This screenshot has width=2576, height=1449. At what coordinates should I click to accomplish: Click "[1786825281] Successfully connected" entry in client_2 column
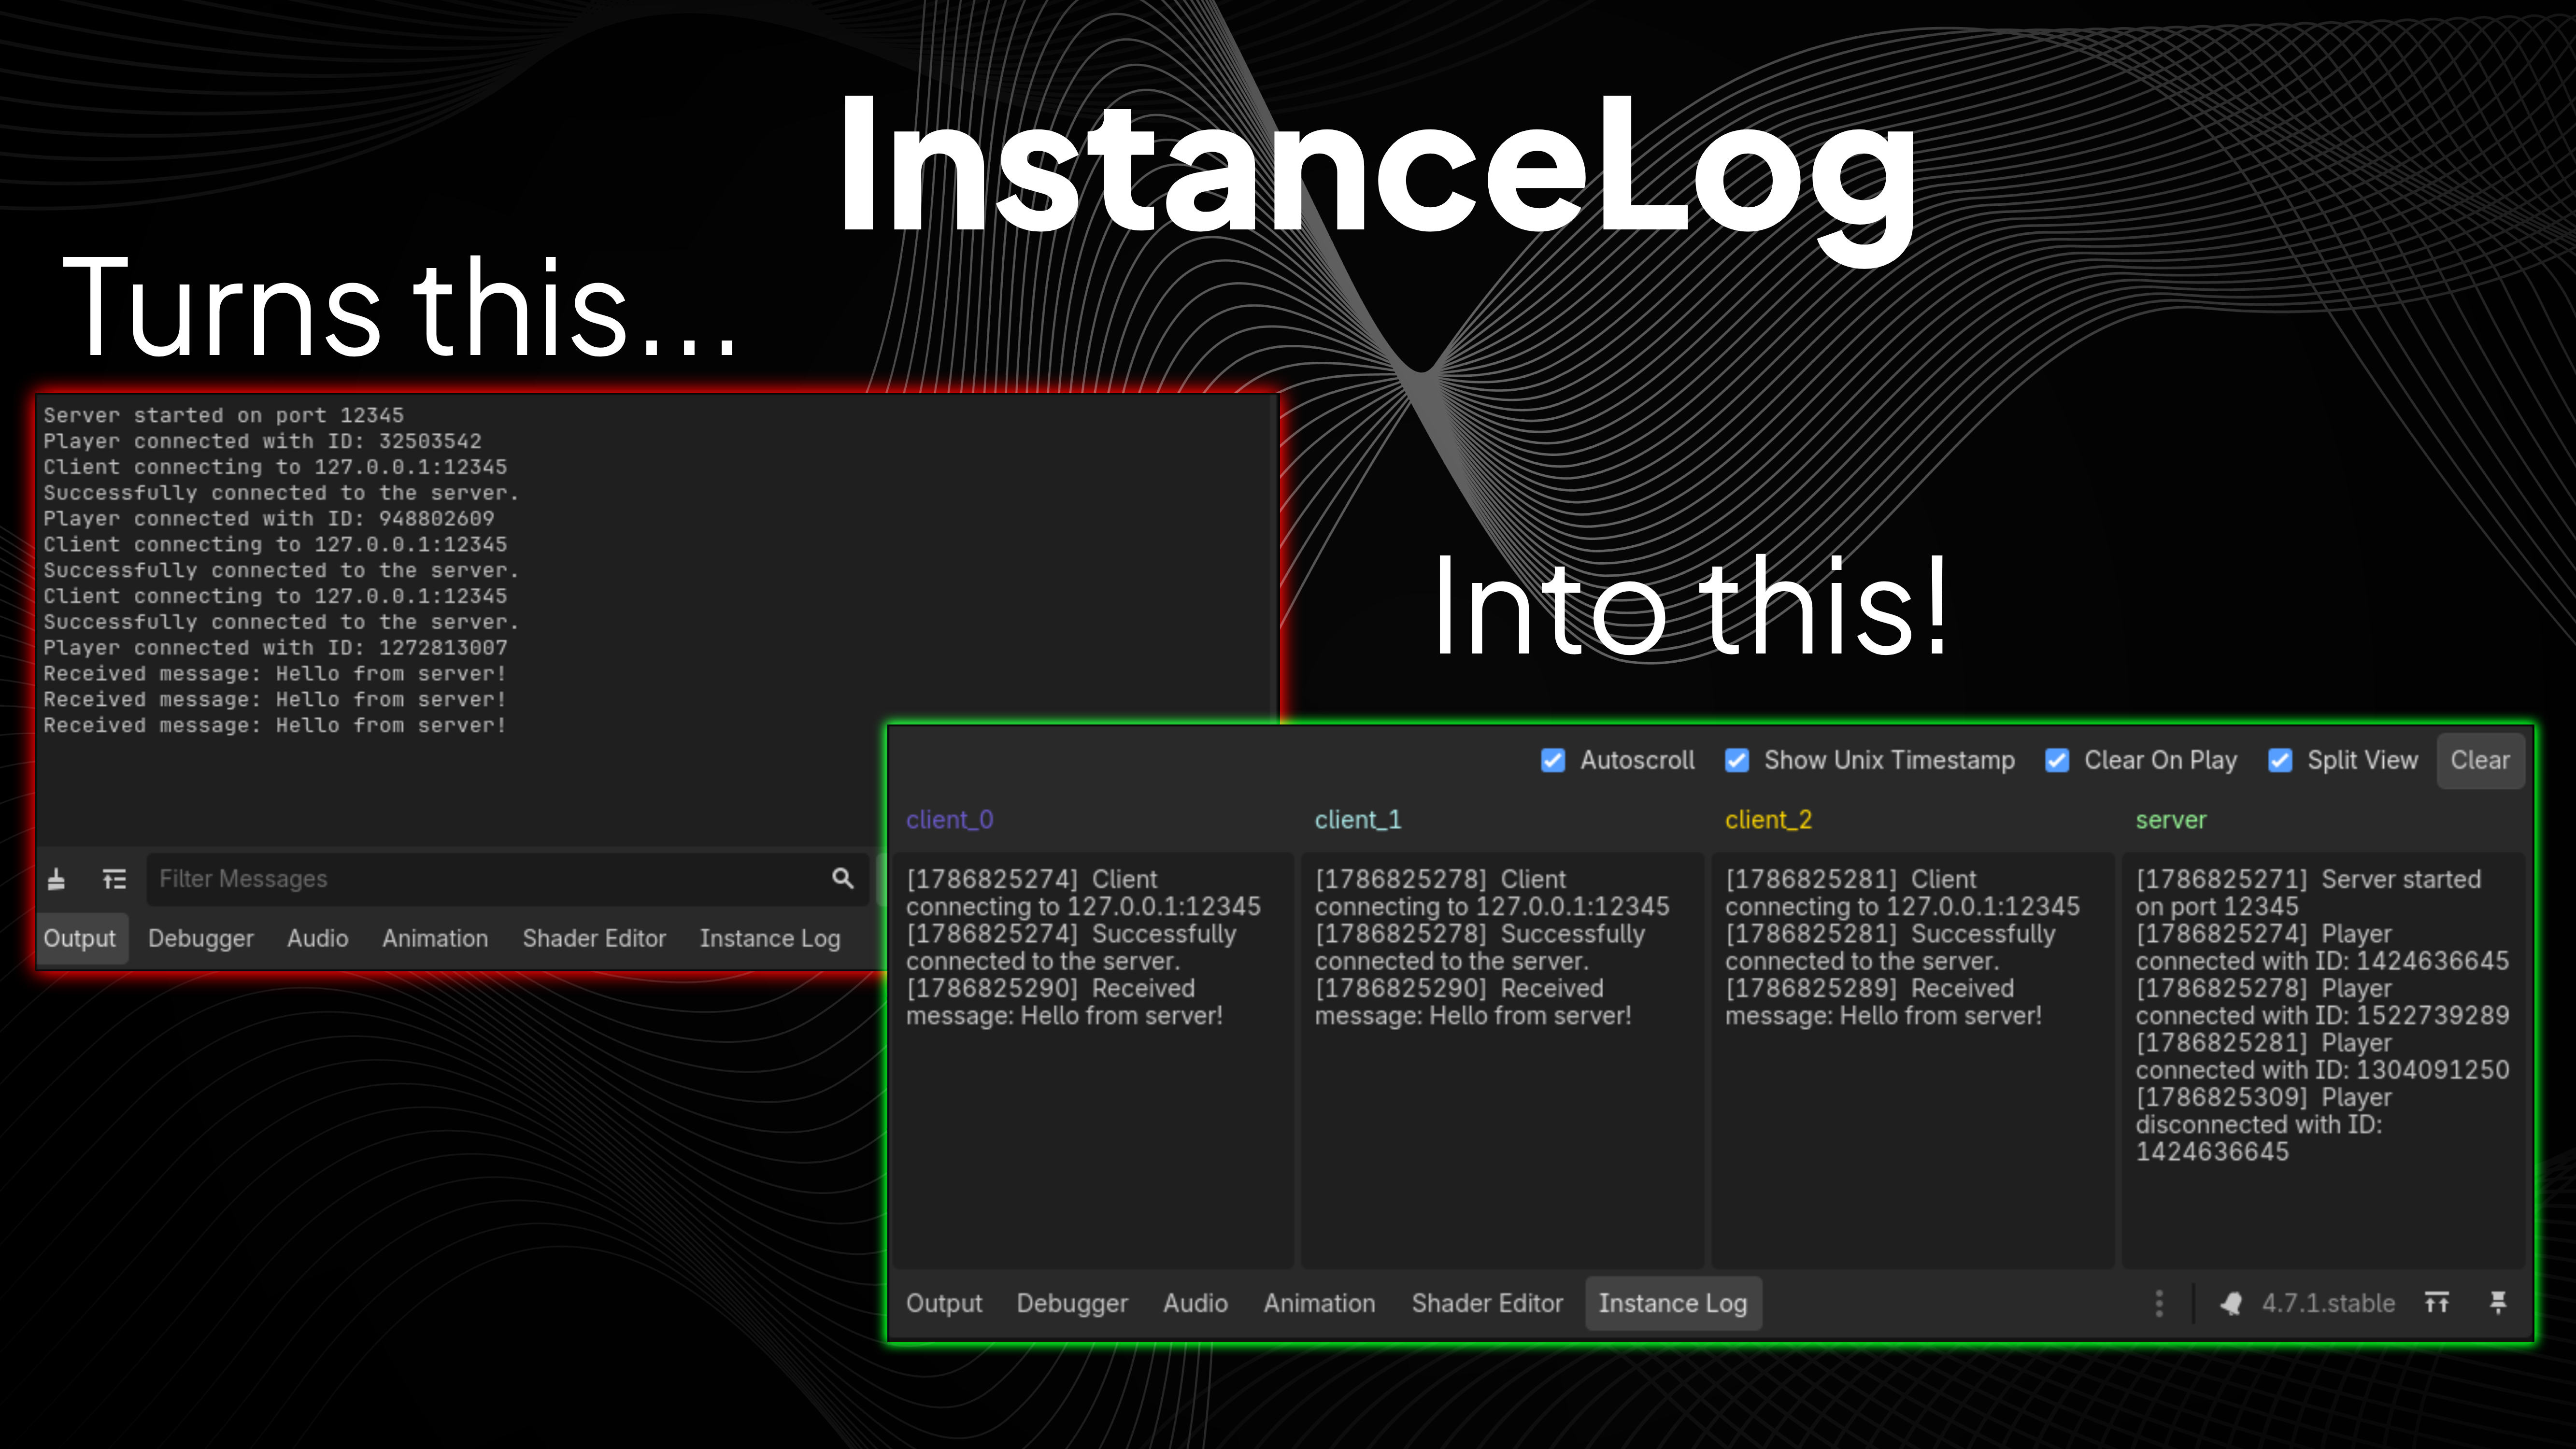click(1890, 947)
